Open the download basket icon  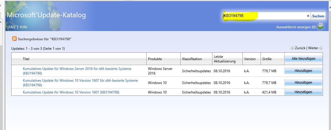[320, 27]
